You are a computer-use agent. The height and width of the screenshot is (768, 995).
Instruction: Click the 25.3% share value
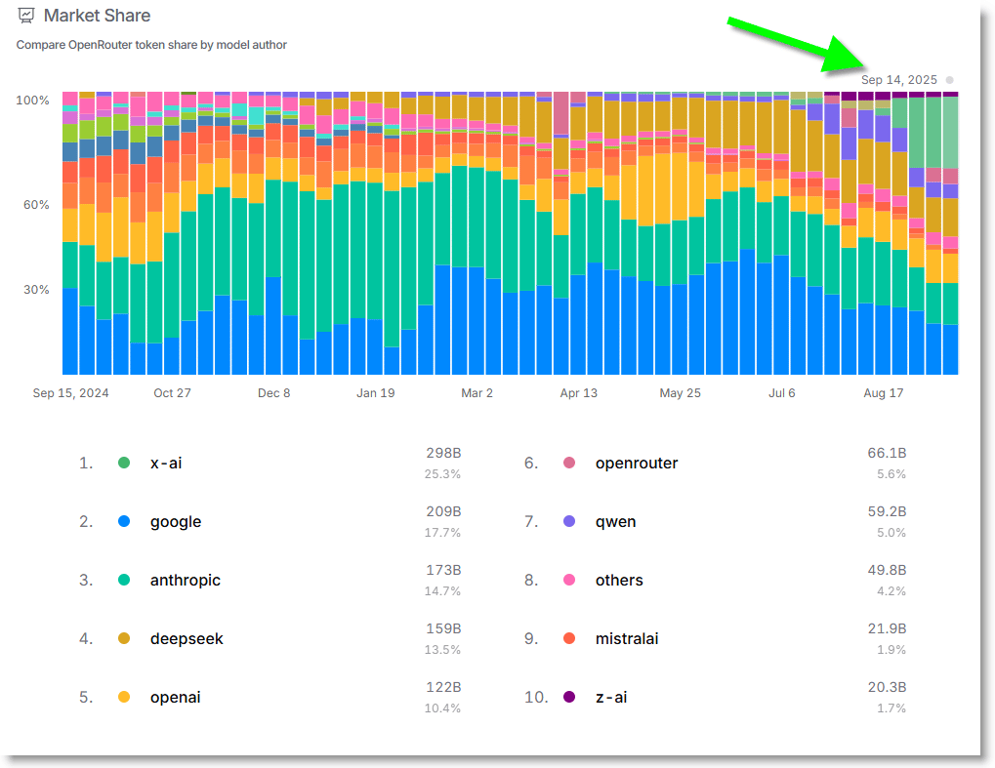tap(442, 473)
